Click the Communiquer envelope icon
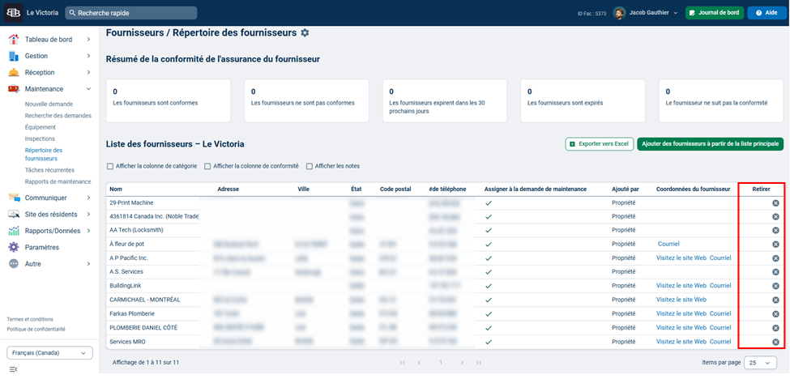 [x=14, y=198]
